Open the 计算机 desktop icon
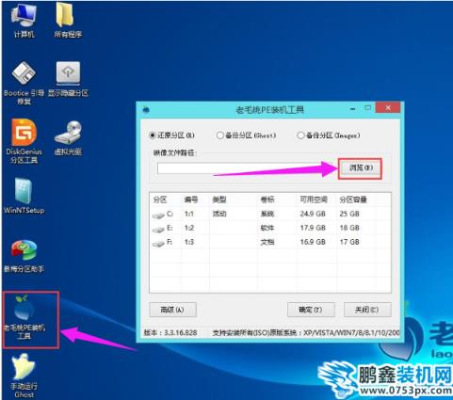453x400 pixels. [x=24, y=22]
